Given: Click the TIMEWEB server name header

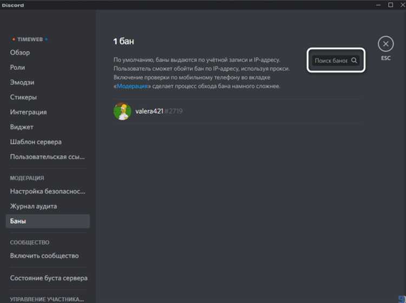Looking at the screenshot, I should point(30,39).
